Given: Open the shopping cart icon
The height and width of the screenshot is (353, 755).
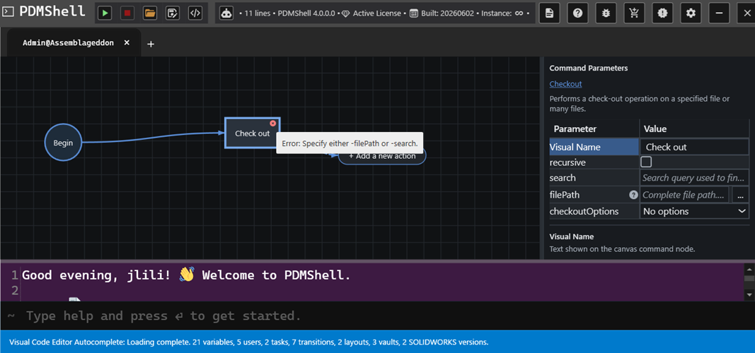Looking at the screenshot, I should point(634,13).
